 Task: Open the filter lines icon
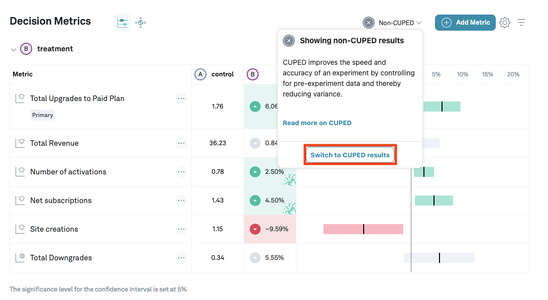pos(521,23)
